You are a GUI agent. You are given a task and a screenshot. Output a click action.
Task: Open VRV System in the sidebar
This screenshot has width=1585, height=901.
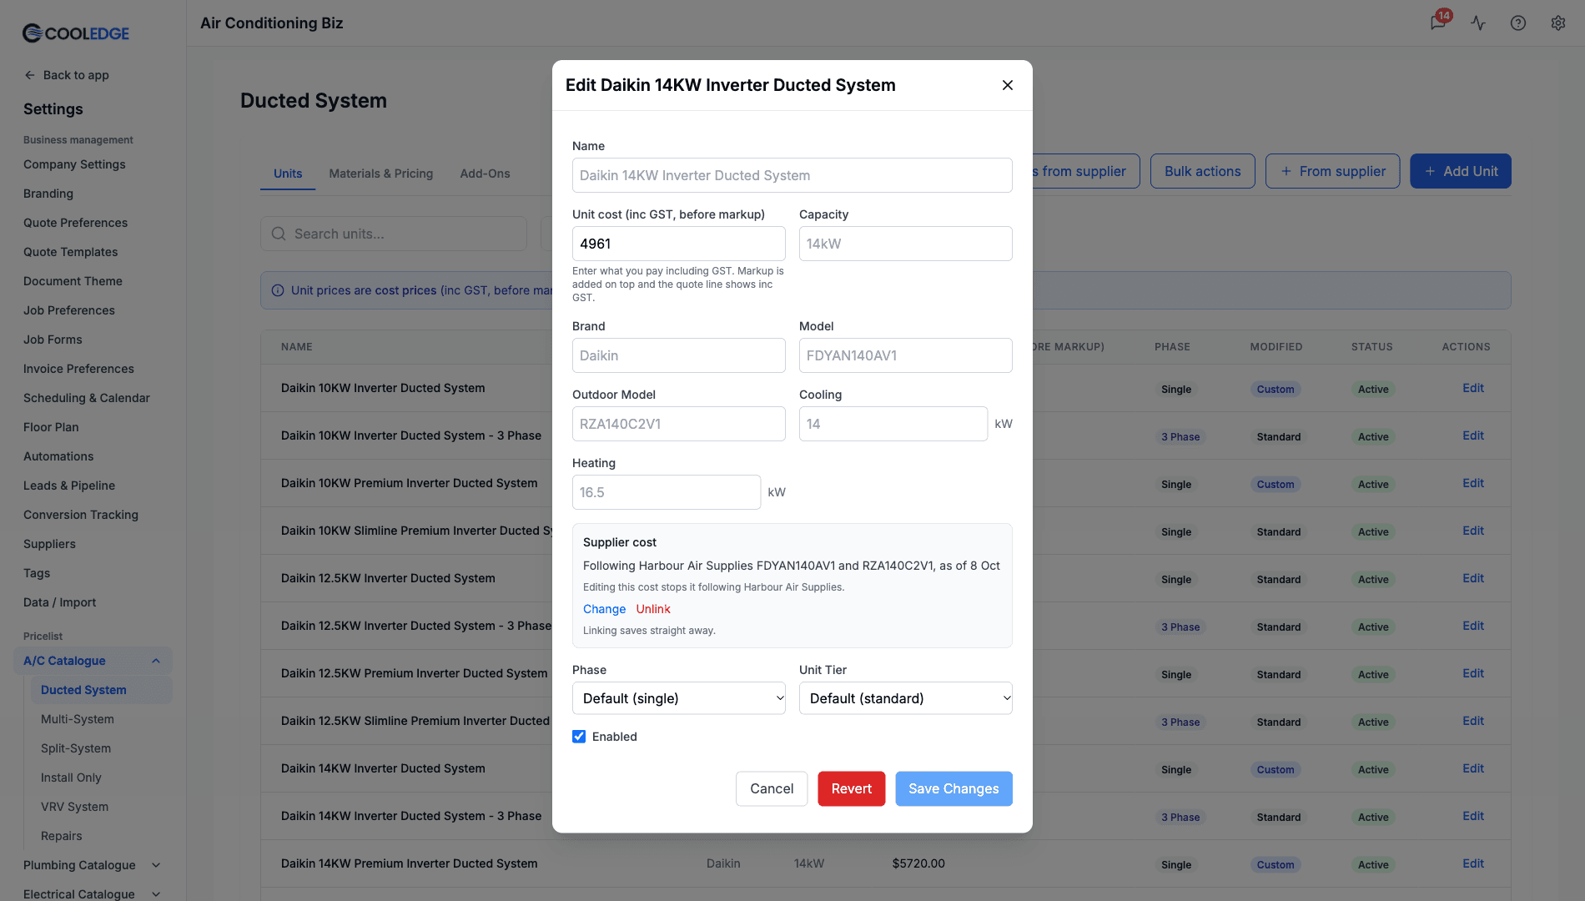click(x=74, y=807)
